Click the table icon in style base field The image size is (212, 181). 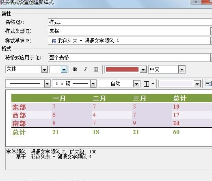(x=54, y=41)
